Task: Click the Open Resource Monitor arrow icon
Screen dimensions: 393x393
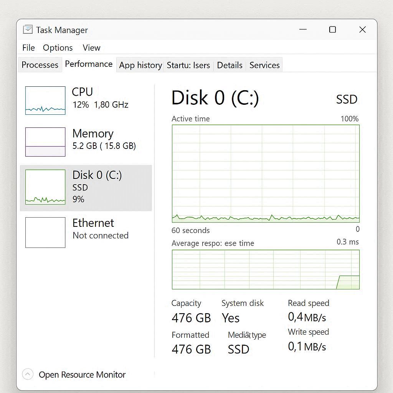Action: pyautogui.click(x=27, y=374)
